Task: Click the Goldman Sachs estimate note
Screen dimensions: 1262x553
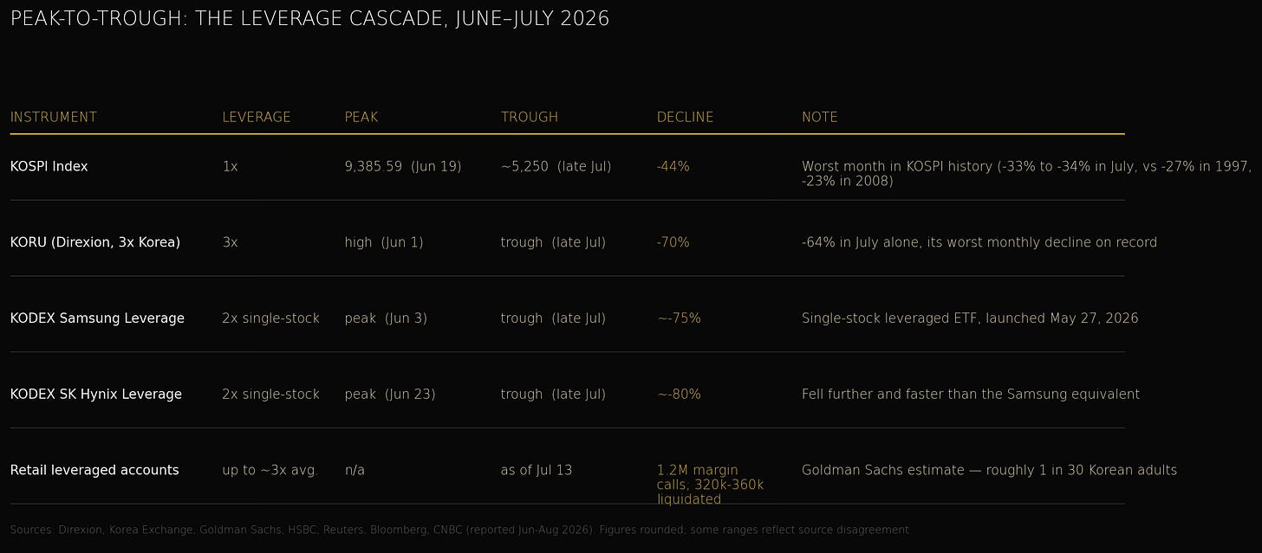Action: point(989,470)
